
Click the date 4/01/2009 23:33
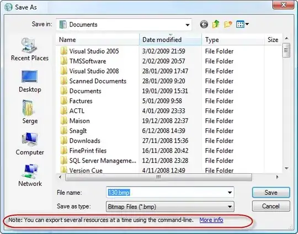click(x=164, y=111)
